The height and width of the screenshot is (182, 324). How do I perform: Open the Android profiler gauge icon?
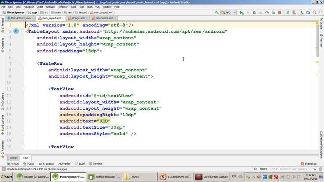coord(267,12)
